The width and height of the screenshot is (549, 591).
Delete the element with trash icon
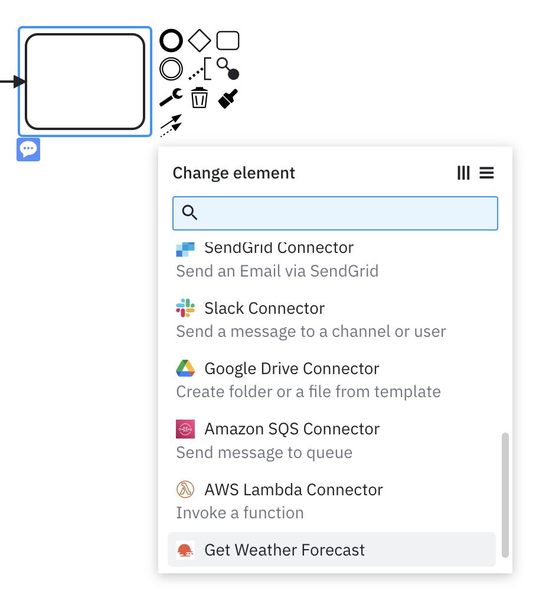pyautogui.click(x=199, y=98)
